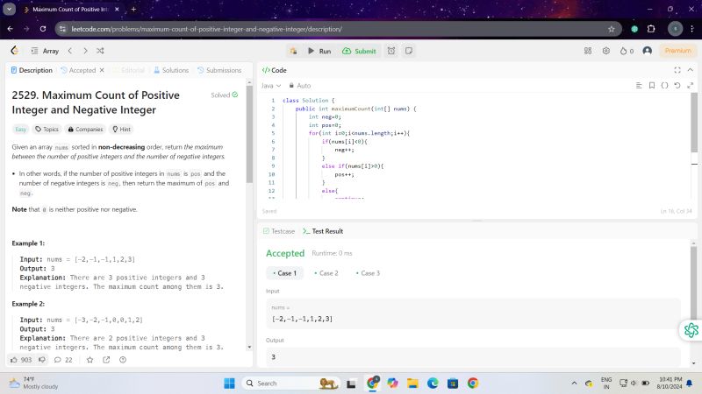Click the taskbar Search box

point(290,383)
